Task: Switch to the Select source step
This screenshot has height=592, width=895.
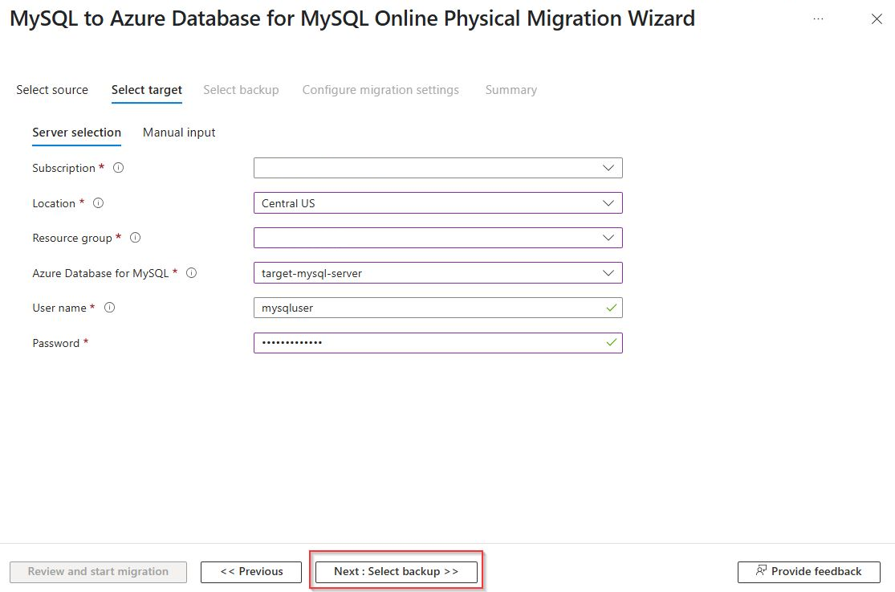Action: pos(52,90)
